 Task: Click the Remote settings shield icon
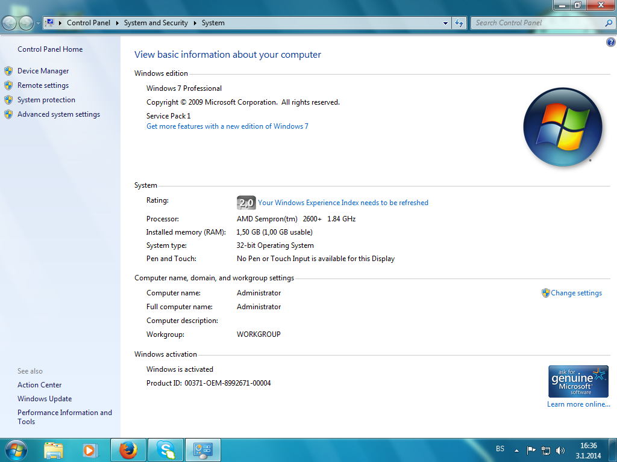pos(8,85)
